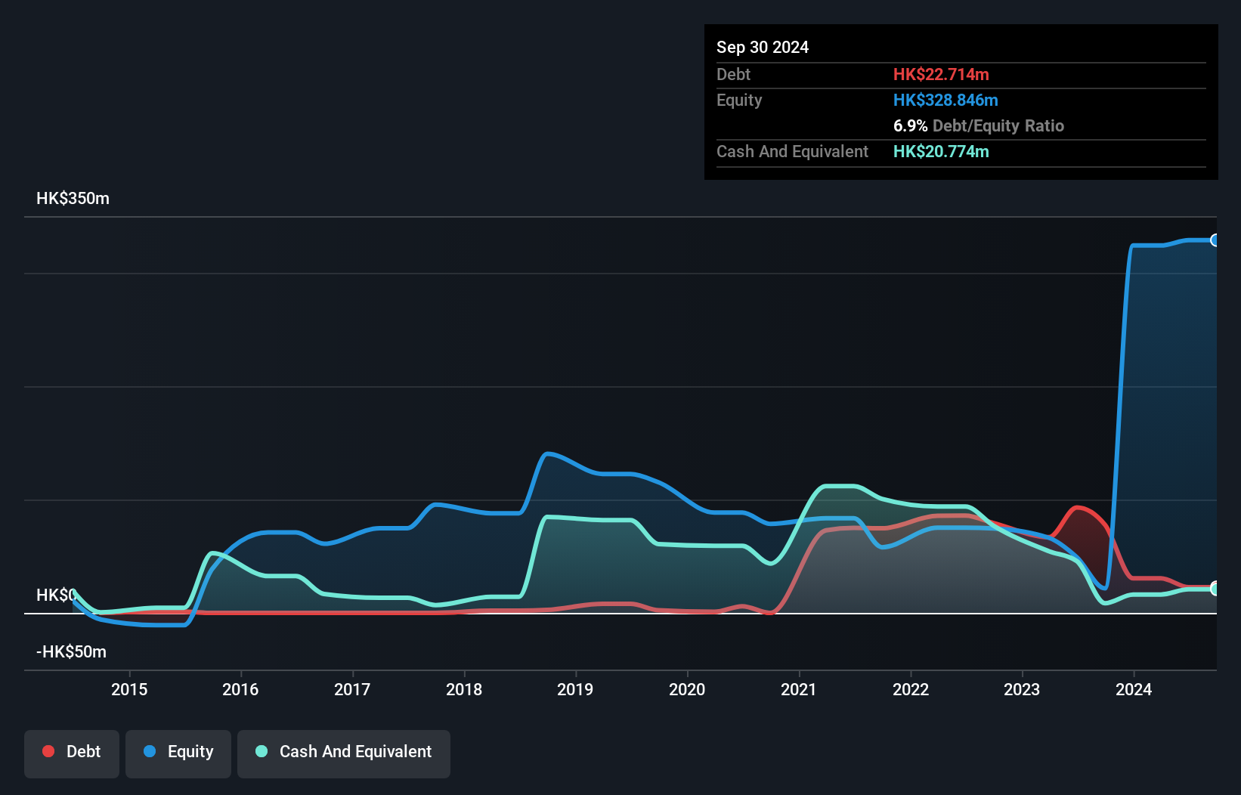Toggle the Debt series legend button
Screen dimensions: 1241x795
click(x=72, y=753)
